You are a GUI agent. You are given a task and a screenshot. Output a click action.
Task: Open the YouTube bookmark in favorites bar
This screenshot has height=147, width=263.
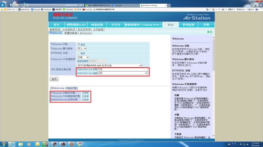(88, 9)
